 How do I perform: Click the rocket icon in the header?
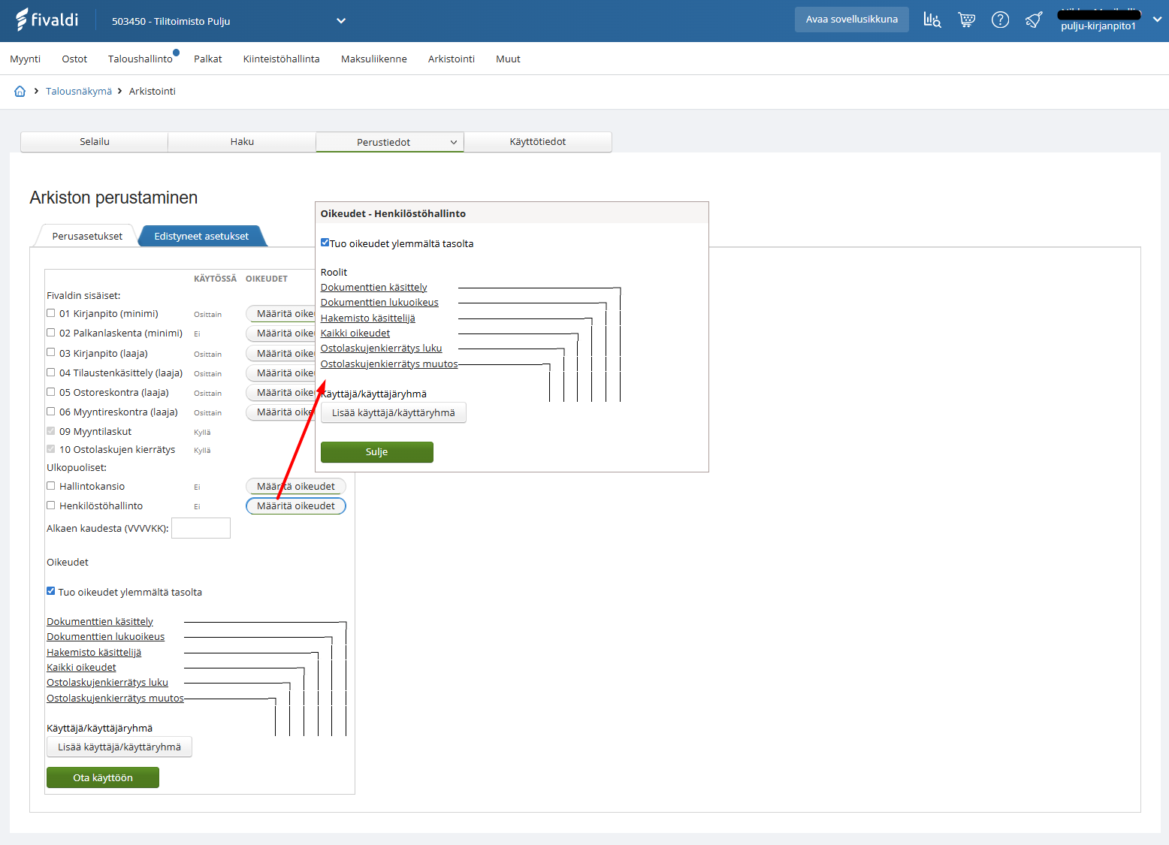point(1034,20)
